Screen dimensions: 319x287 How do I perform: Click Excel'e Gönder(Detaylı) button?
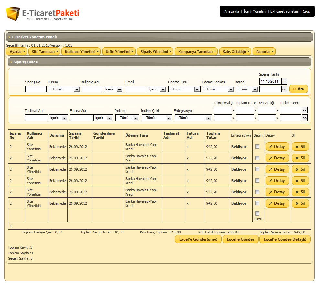pyautogui.click(x=285, y=239)
